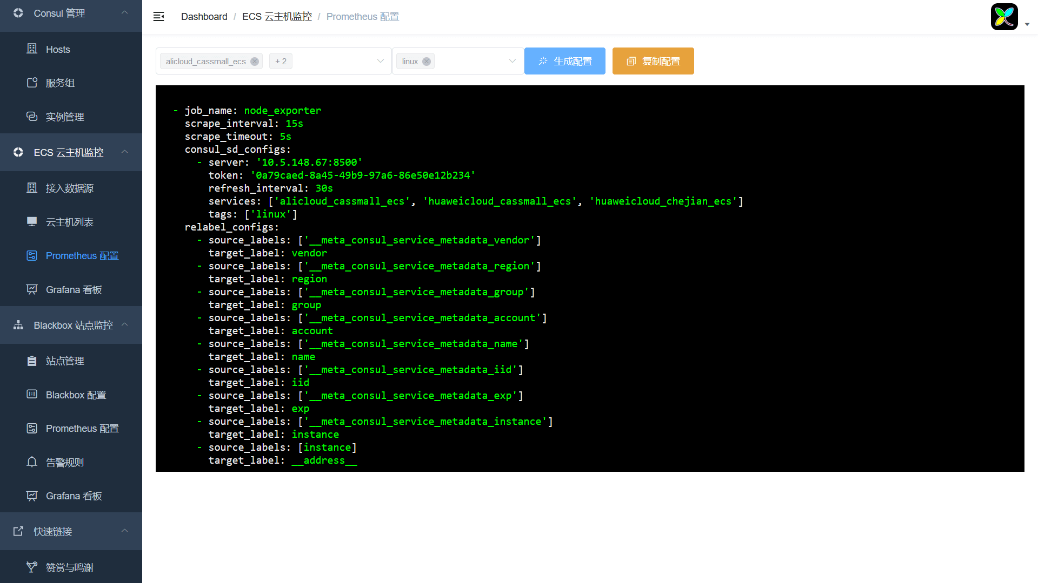Open Grafana 看板 under ECS section

(x=74, y=290)
